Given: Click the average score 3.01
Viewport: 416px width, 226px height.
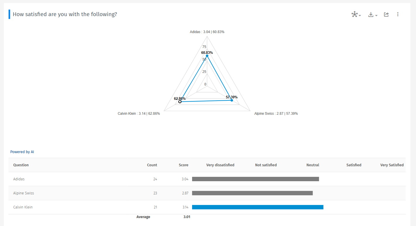Looking at the screenshot, I should coord(187,217).
